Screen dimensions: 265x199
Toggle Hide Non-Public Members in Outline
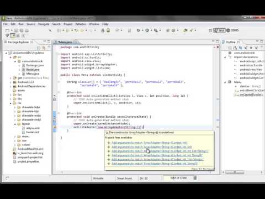pyautogui.click(x=251, y=48)
